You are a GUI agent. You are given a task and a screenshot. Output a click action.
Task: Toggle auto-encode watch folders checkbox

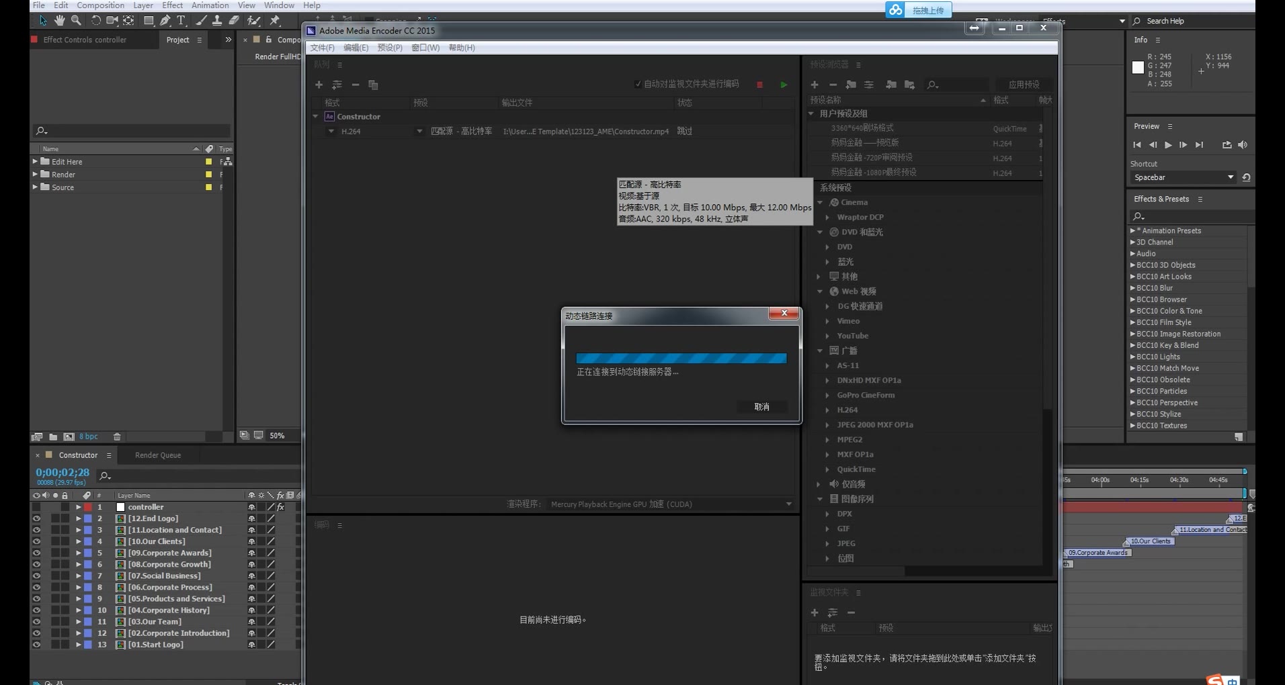pyautogui.click(x=637, y=84)
